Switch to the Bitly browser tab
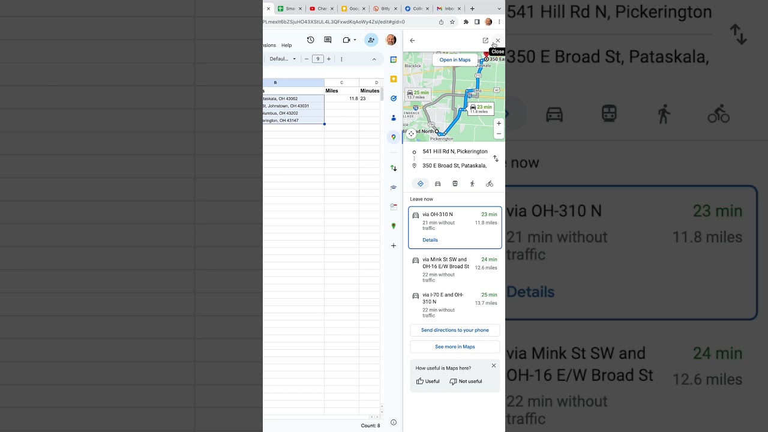Screen dimensions: 768x432 pyautogui.click(x=385, y=8)
